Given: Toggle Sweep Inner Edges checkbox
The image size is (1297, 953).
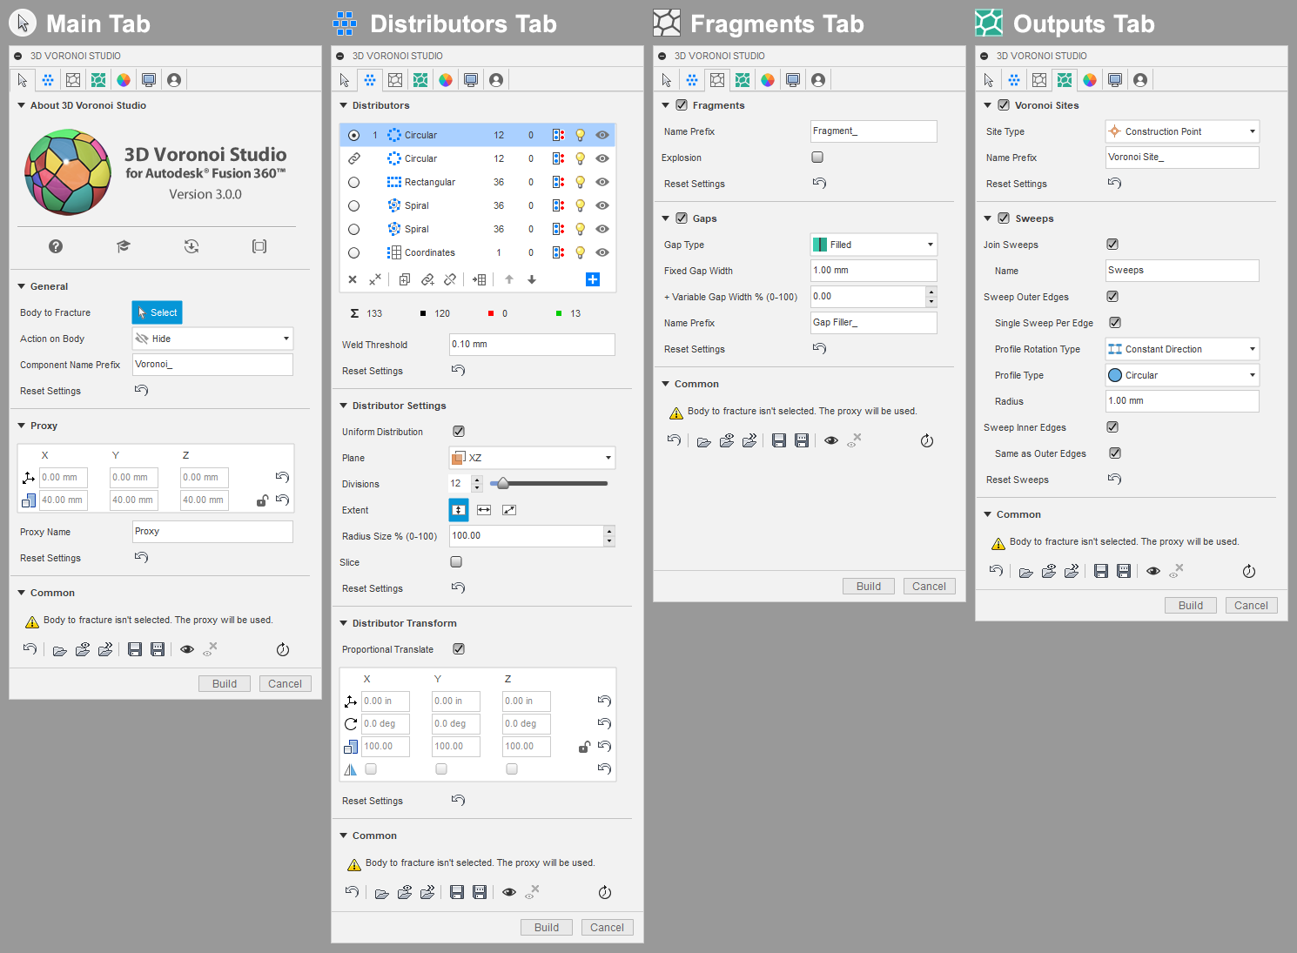Looking at the screenshot, I should [x=1112, y=427].
